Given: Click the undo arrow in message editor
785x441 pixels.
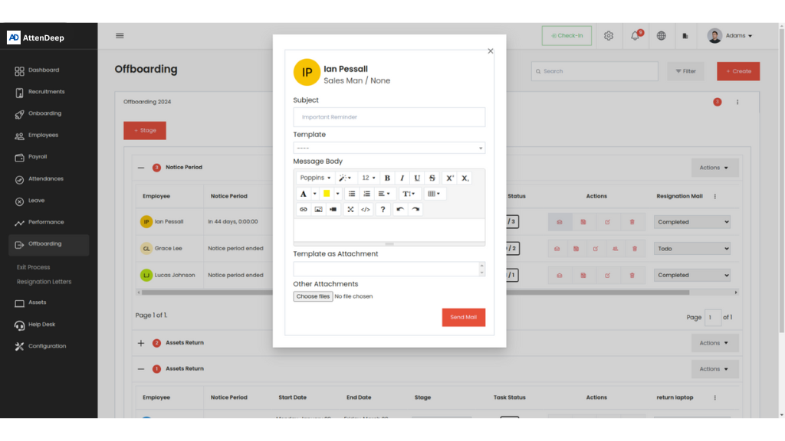Looking at the screenshot, I should pos(400,209).
